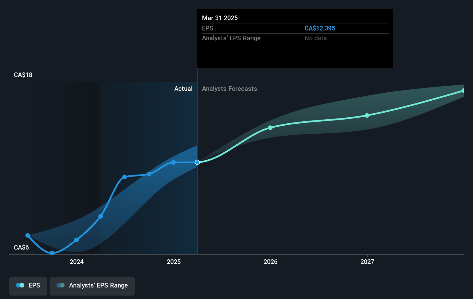The image size is (473, 299).
Task: Click the No data text in tooltip
Action: tap(316, 38)
